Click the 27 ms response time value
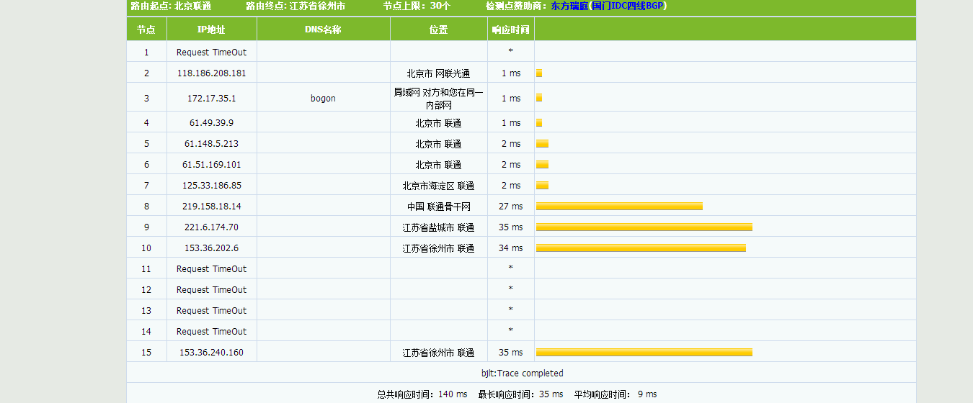 [x=510, y=207]
